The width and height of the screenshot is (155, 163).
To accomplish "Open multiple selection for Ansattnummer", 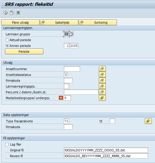I will (102, 69).
